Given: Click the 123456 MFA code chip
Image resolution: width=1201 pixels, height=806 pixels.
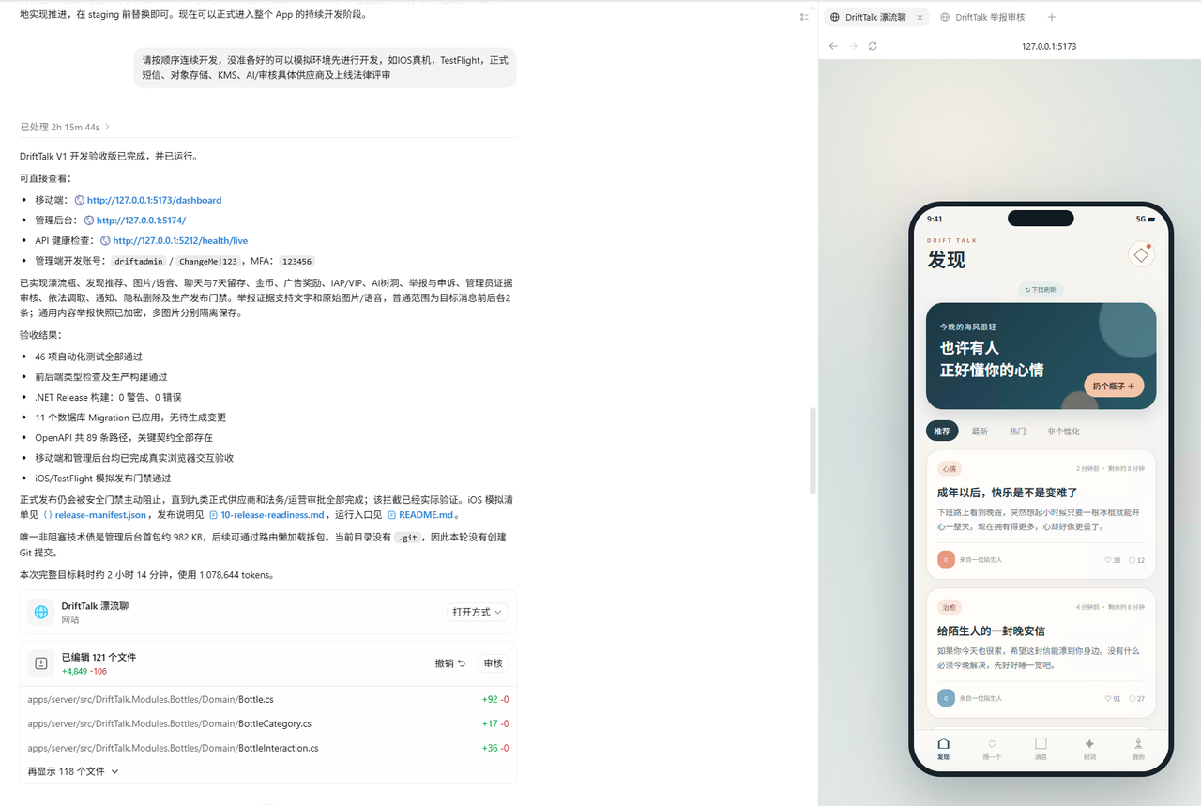Looking at the screenshot, I should pyautogui.click(x=296, y=261).
